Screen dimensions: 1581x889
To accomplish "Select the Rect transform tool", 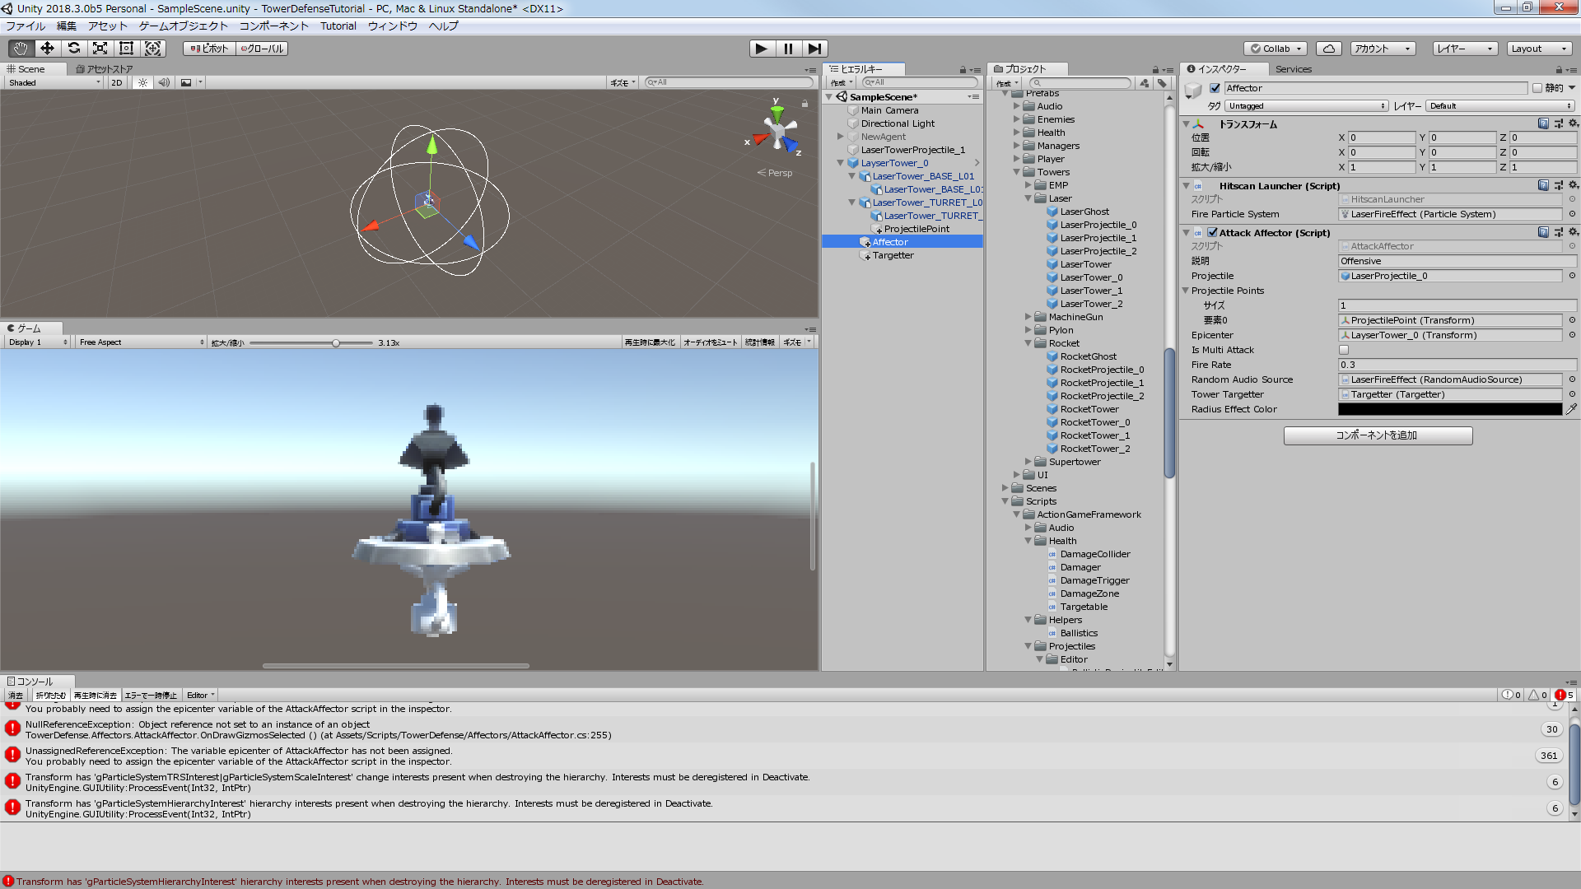I will [x=126, y=49].
